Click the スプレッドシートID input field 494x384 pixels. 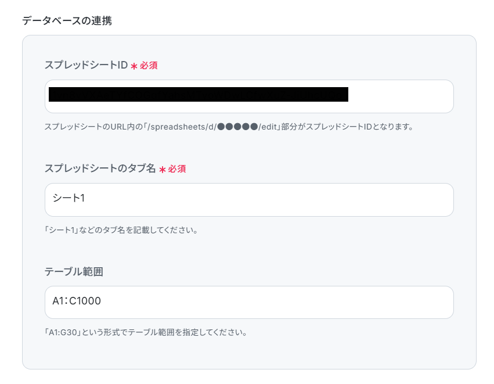249,96
